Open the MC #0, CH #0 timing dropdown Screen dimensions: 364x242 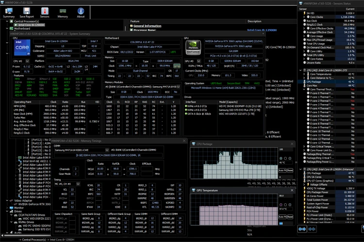click(78, 184)
